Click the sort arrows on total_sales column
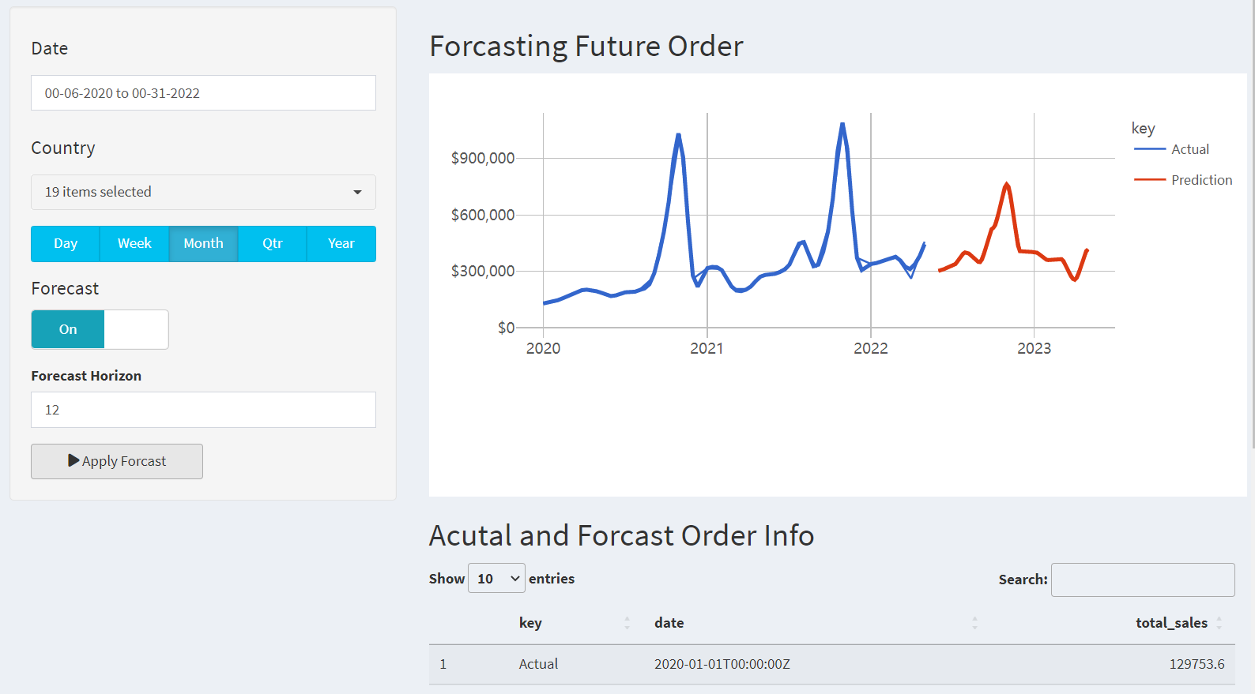 pyautogui.click(x=1219, y=623)
